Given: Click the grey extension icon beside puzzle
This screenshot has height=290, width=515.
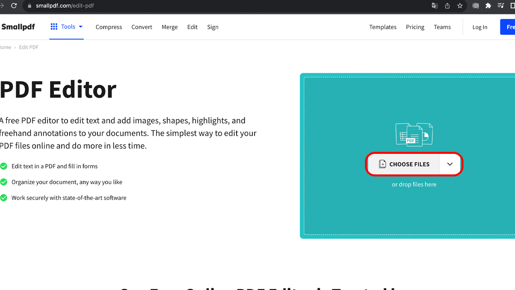Looking at the screenshot, I should 476,6.
